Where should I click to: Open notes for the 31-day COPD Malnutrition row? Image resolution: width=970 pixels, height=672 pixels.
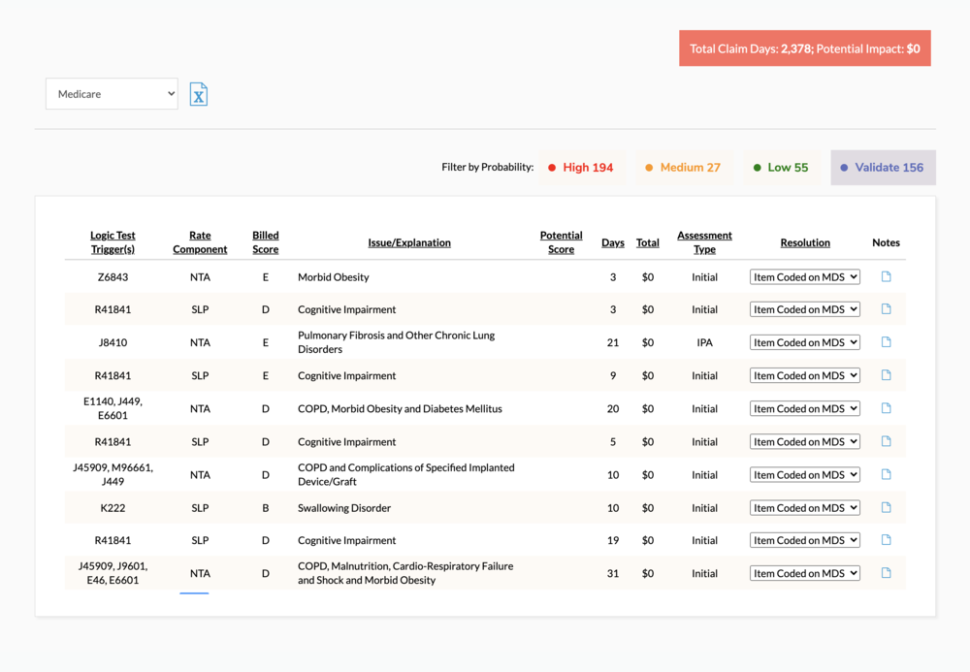[x=886, y=572]
